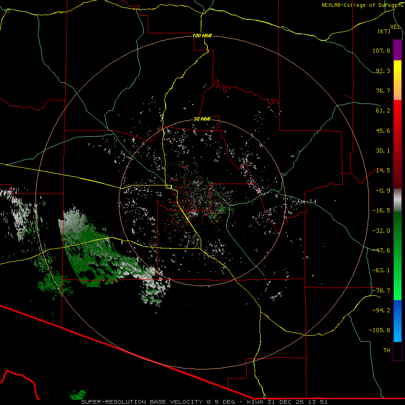Click the 30.1 legend value
Viewport: 405px width, 405px height.
coord(383,151)
